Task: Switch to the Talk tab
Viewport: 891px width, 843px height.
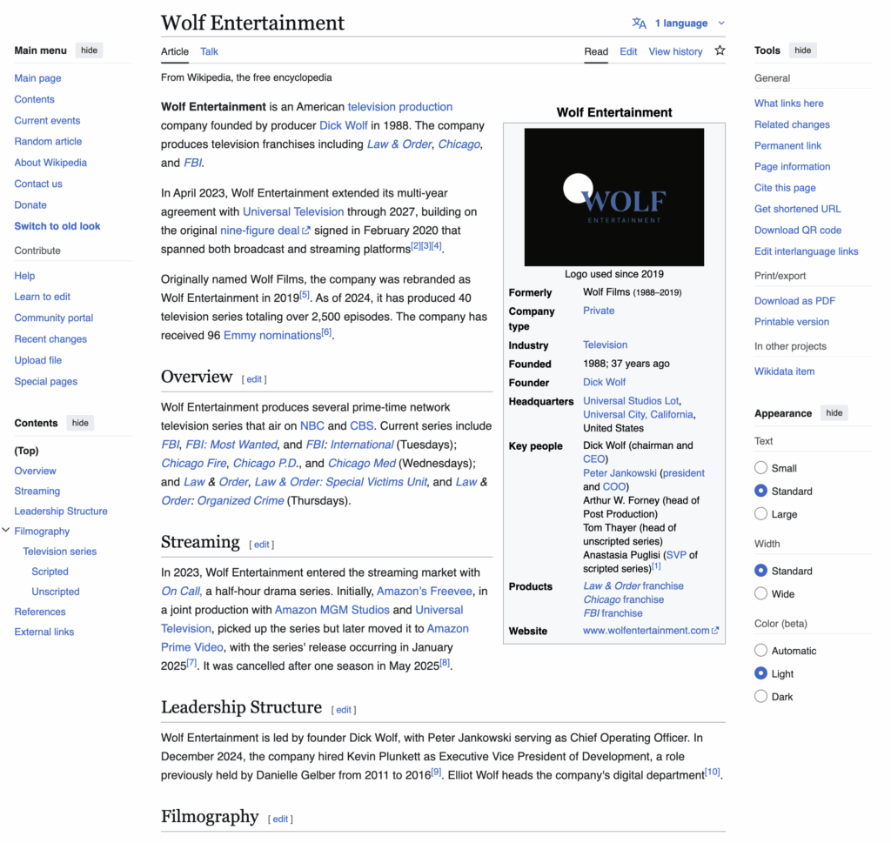Action: click(x=209, y=51)
